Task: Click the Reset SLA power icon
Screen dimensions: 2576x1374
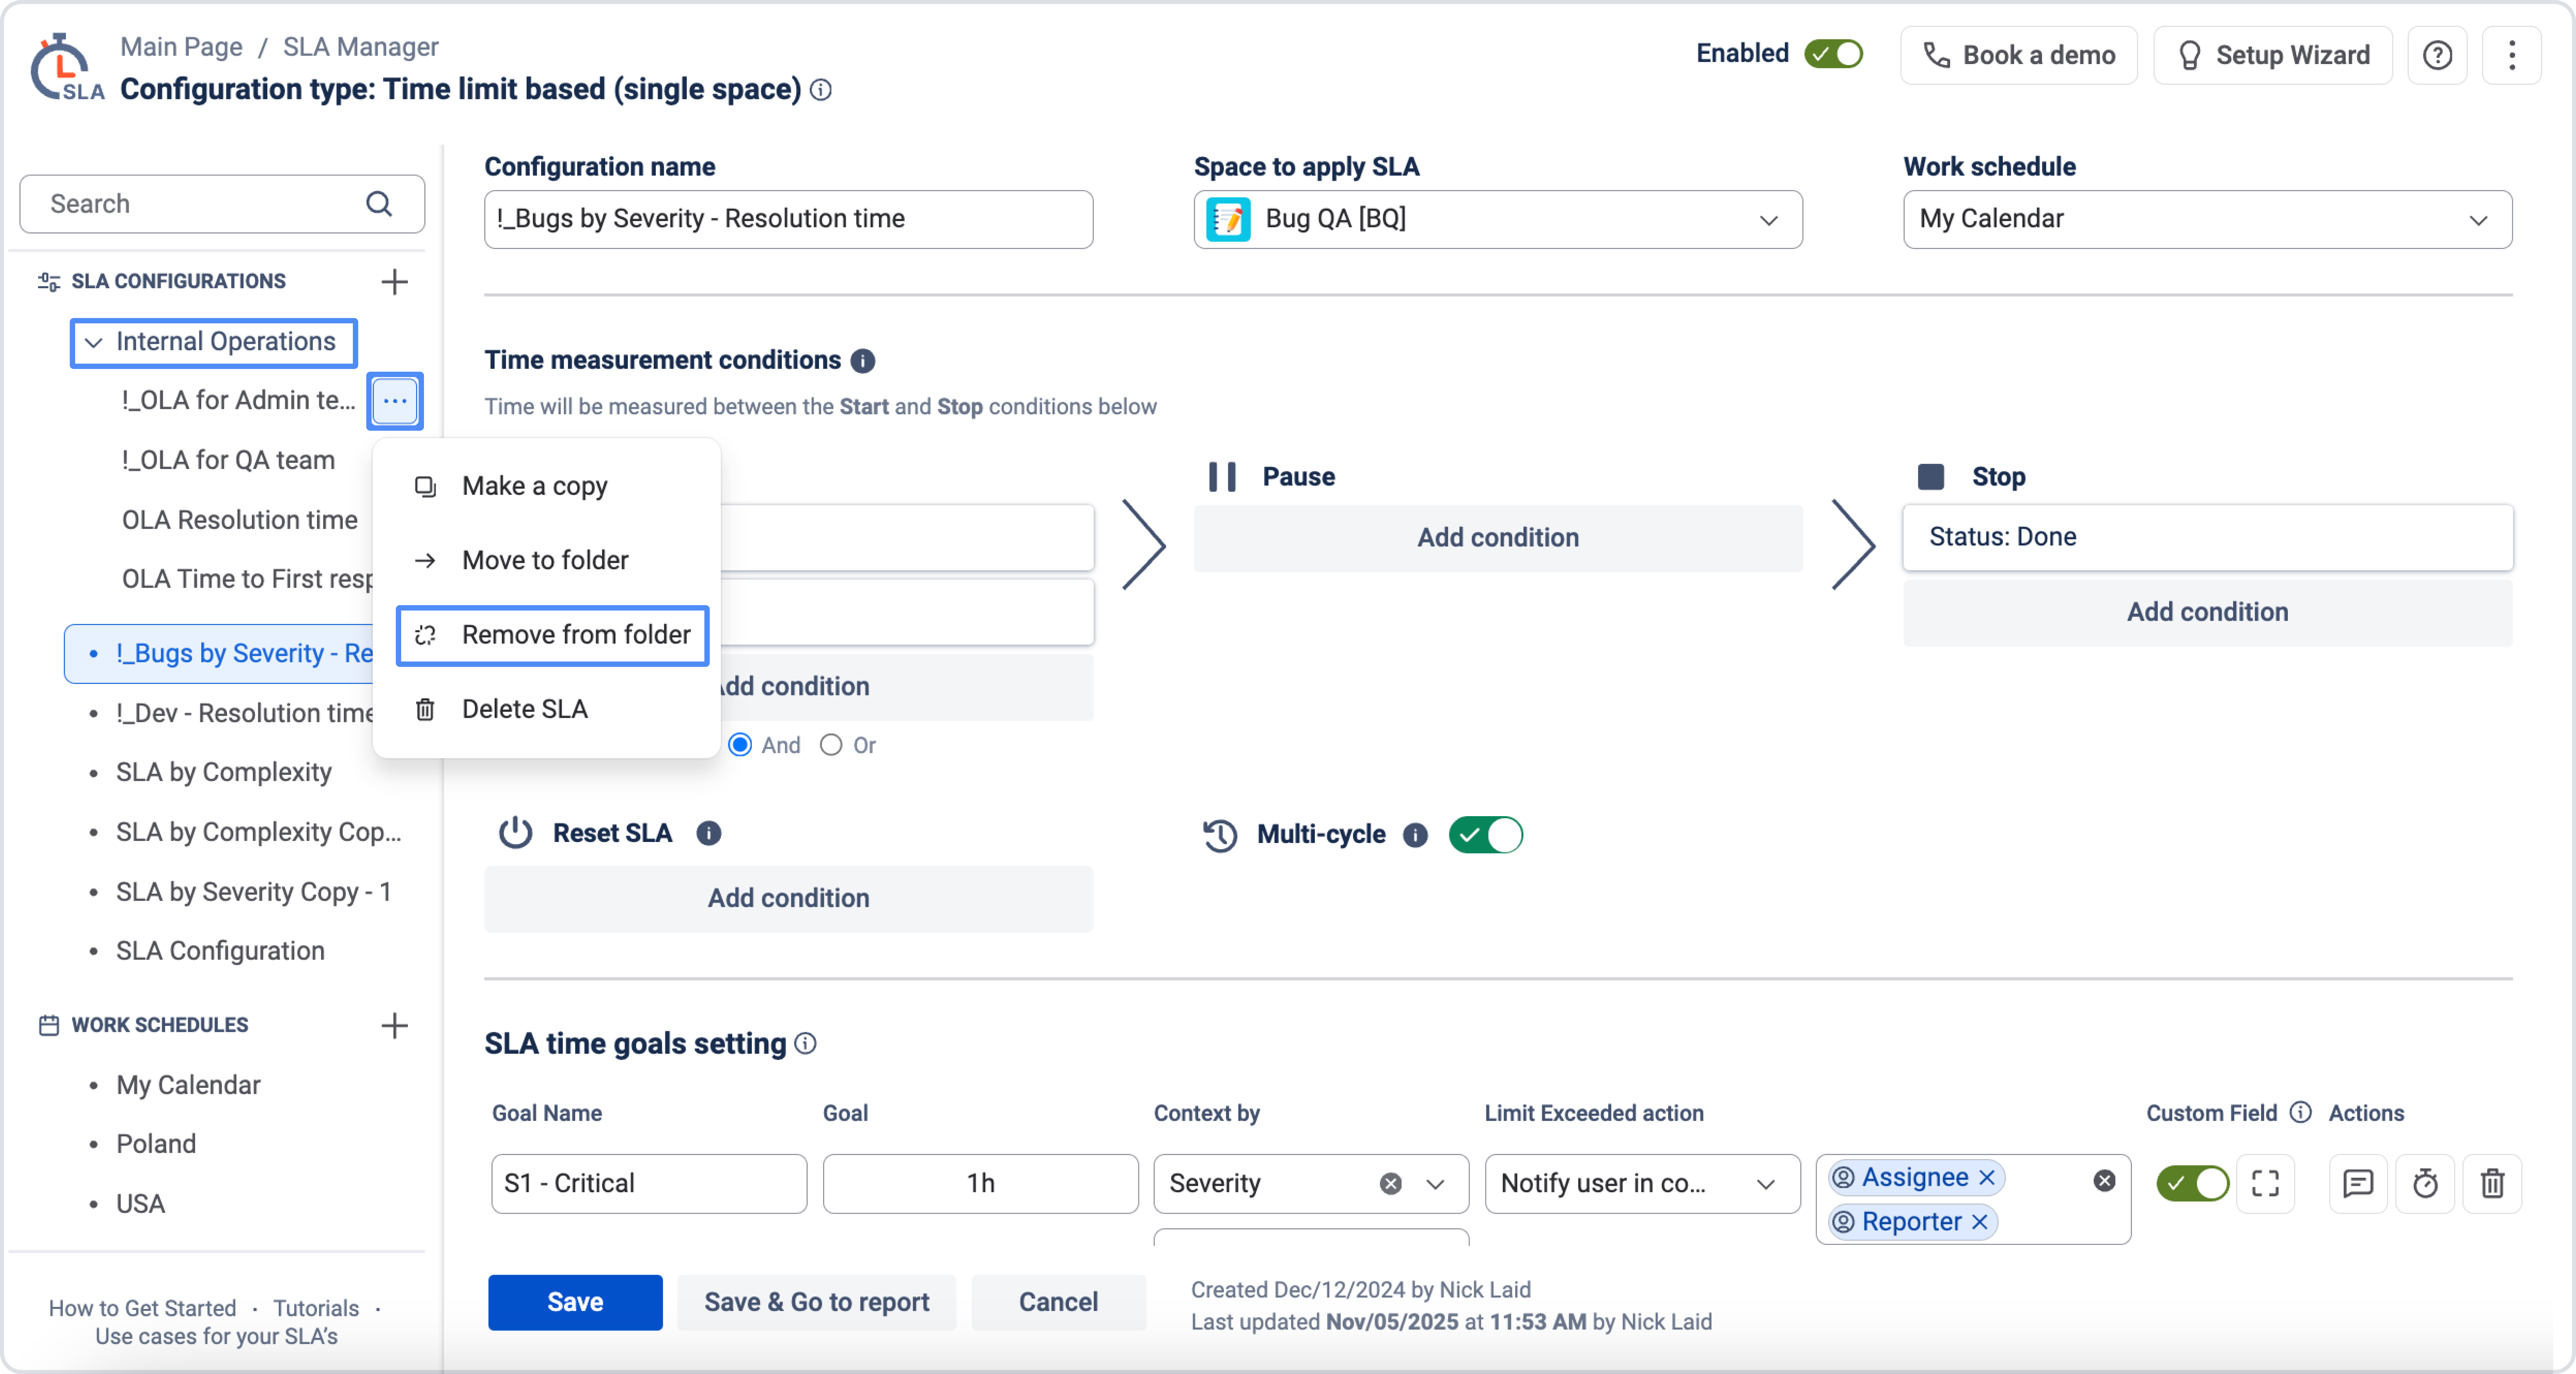Action: 515,833
